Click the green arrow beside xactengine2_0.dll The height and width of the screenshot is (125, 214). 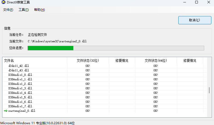(6, 111)
